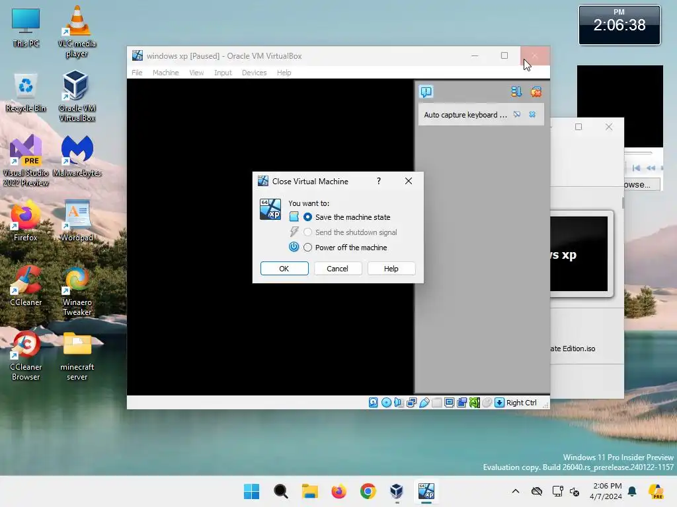Click the shared folders status icon
The width and height of the screenshot is (677, 507).
pyautogui.click(x=436, y=402)
